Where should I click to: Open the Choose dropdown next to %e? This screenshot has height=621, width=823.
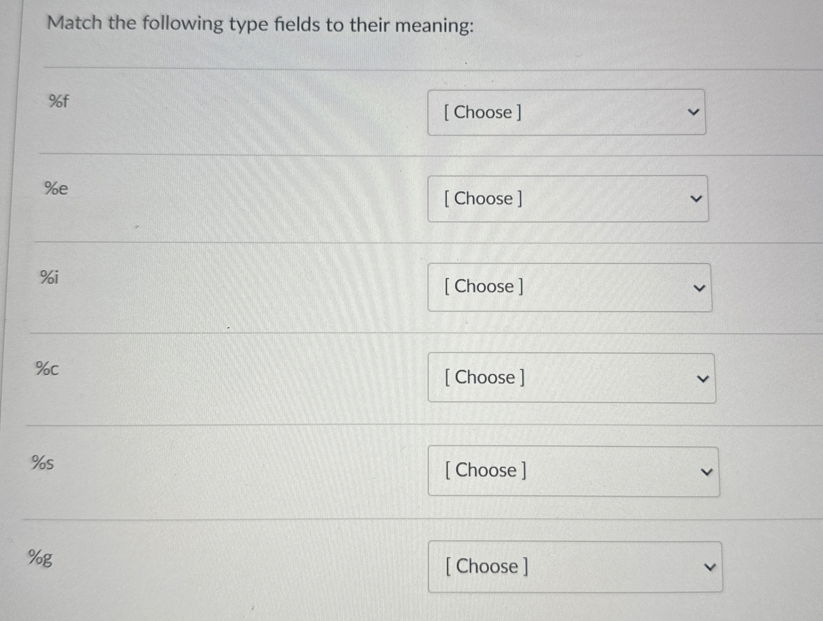pos(568,199)
